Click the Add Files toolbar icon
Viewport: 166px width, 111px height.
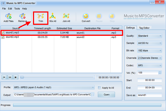pyautogui.click(x=8, y=17)
